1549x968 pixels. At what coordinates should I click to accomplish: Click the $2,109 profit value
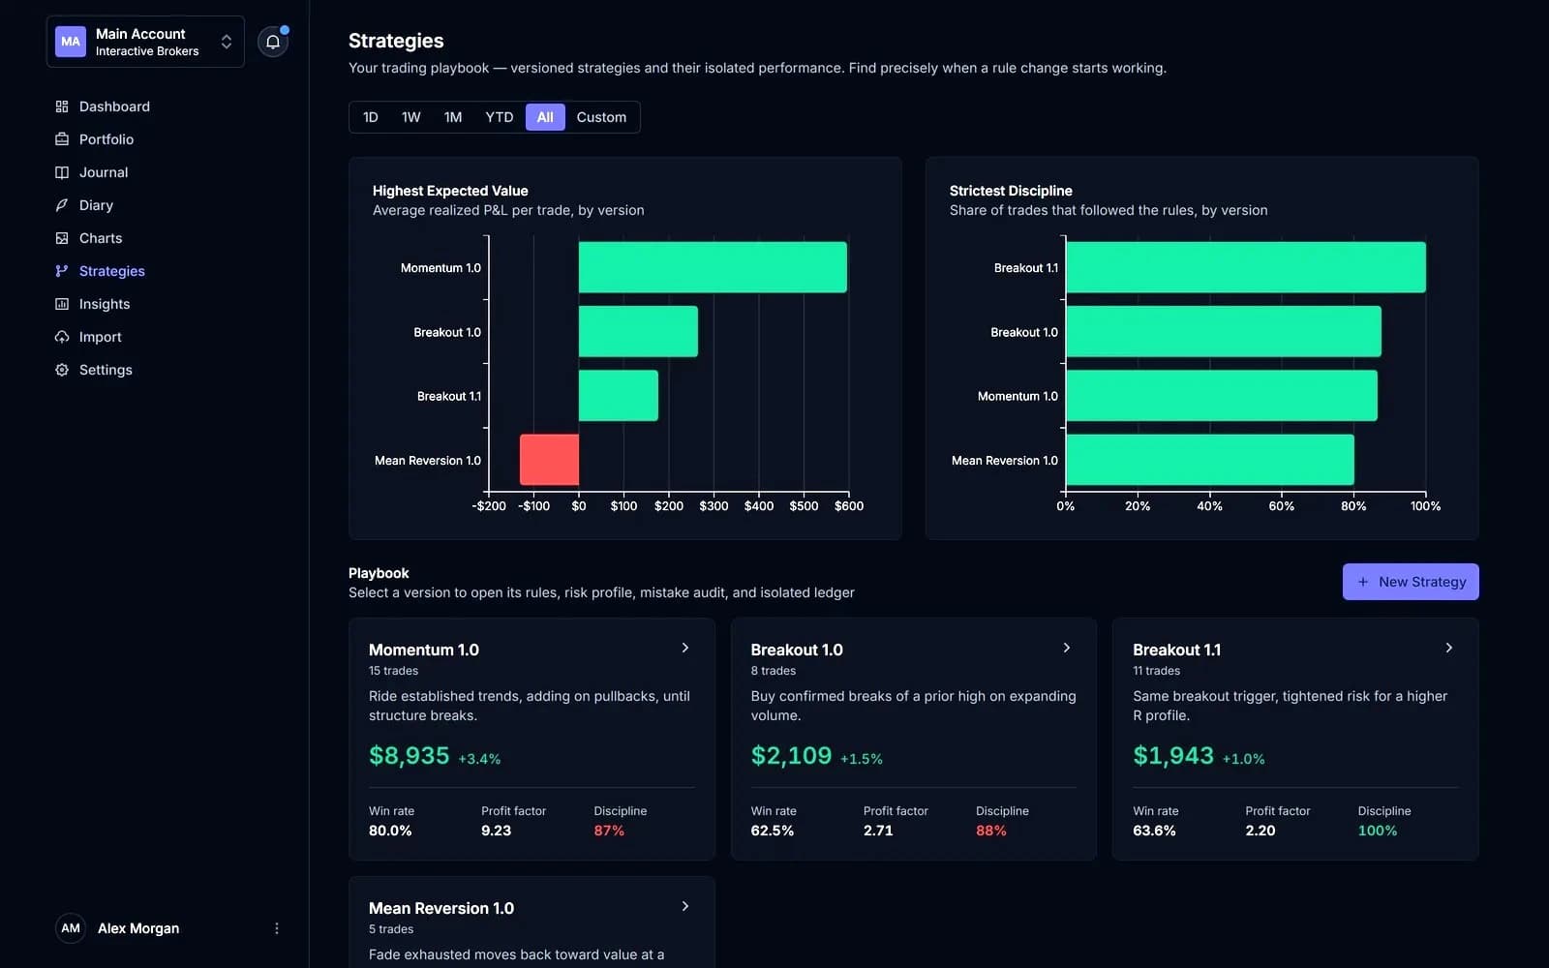click(x=791, y=755)
